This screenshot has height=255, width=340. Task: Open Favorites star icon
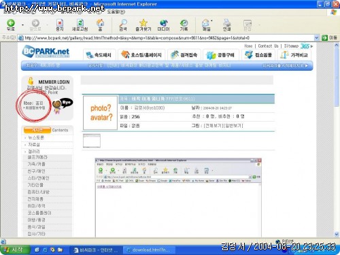point(143,24)
